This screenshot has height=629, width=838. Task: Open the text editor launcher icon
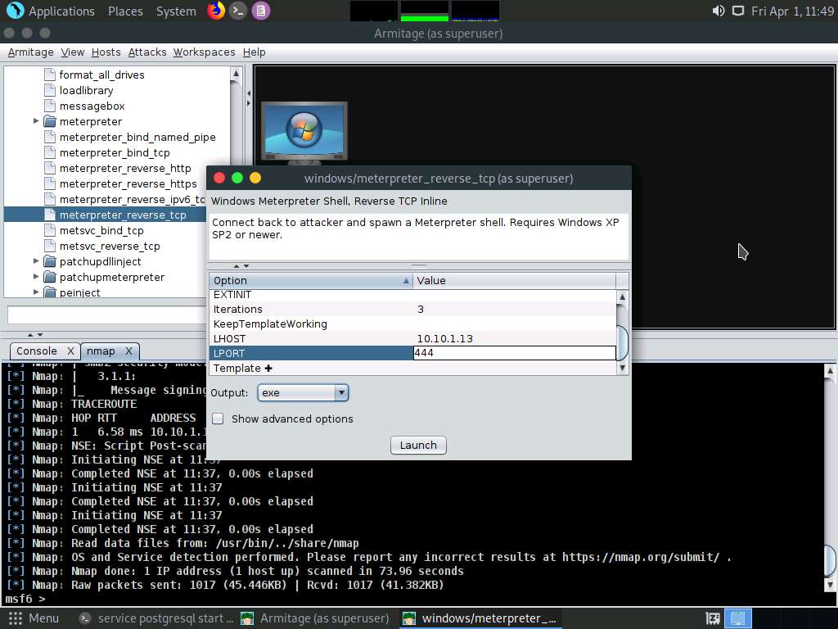[260, 11]
